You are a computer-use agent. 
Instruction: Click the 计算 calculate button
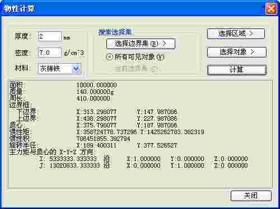(236, 70)
